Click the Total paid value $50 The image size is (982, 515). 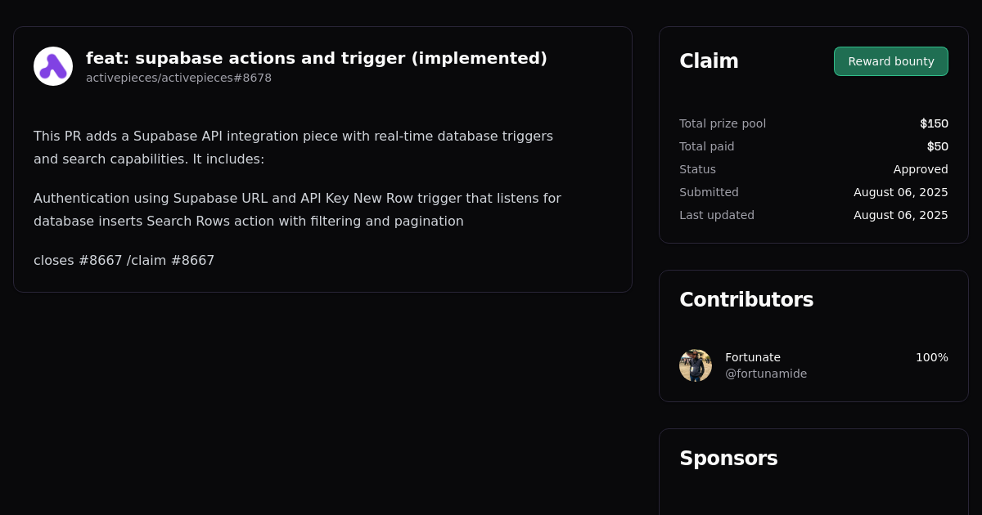tap(938, 146)
